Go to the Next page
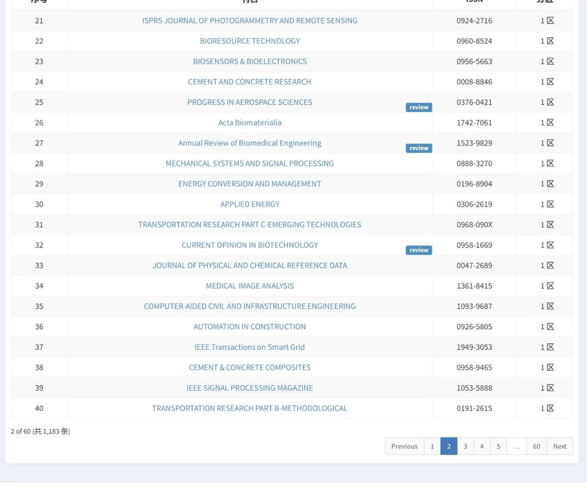The image size is (587, 488). tap(559, 446)
